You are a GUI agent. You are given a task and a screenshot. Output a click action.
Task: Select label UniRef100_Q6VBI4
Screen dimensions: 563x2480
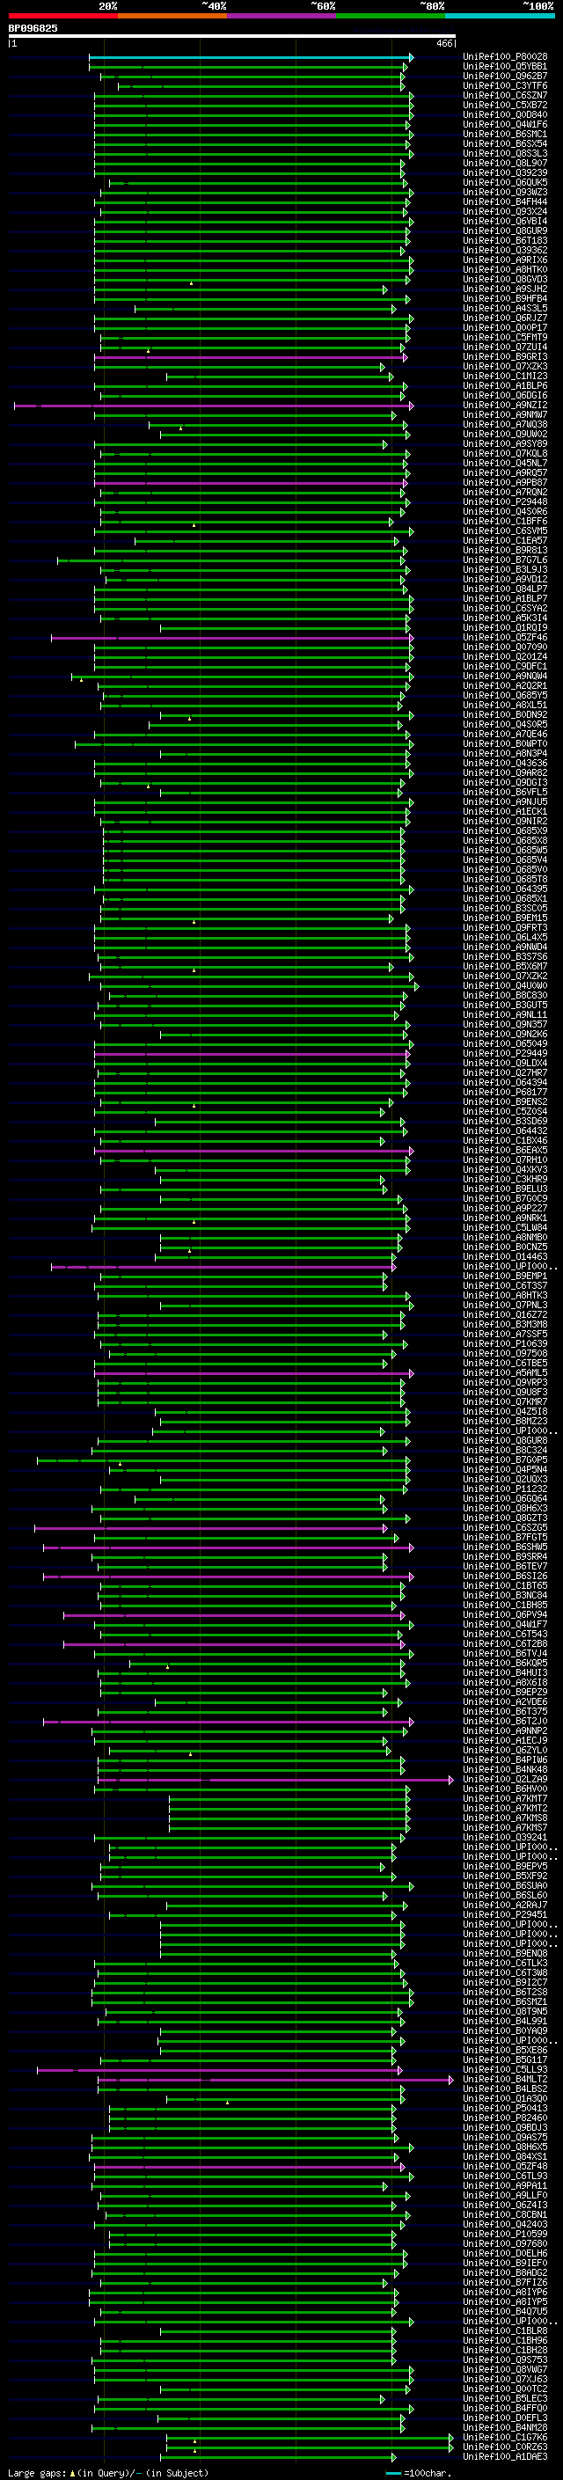[505, 222]
